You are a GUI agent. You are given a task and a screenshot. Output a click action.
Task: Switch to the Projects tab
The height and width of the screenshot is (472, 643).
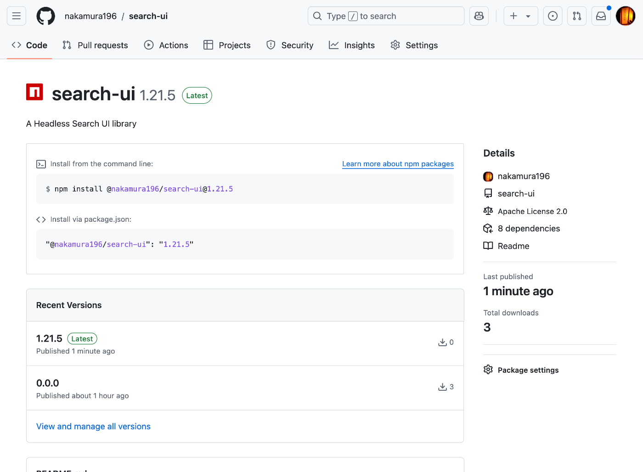tap(227, 45)
